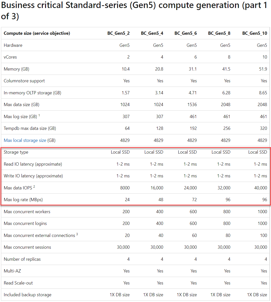The image size is (271, 302).
Task: Click the 'Max log size (GB)' label
Action: [x=21, y=117]
